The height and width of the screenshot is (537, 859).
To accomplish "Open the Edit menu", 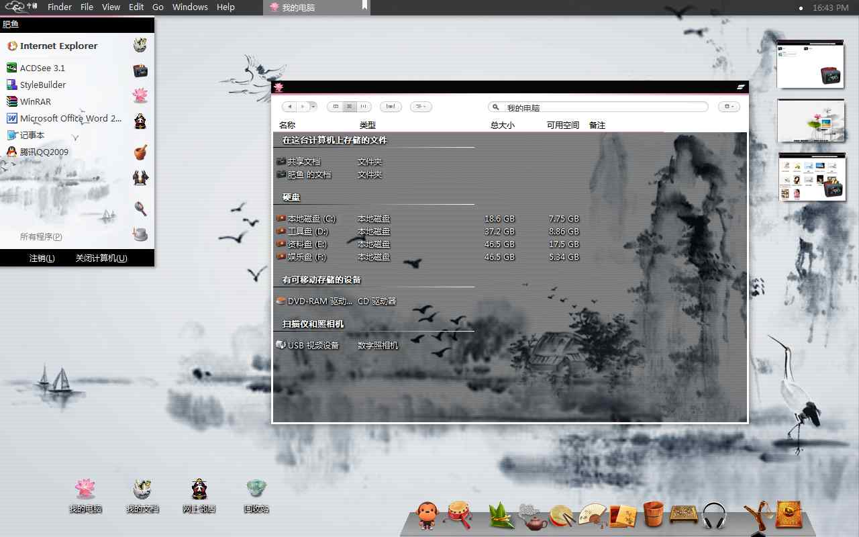I will (x=136, y=7).
